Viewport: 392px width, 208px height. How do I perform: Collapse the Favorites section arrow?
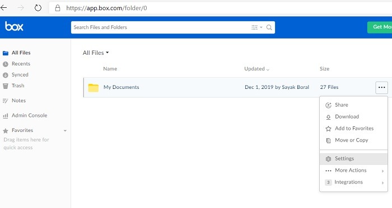[65, 131]
